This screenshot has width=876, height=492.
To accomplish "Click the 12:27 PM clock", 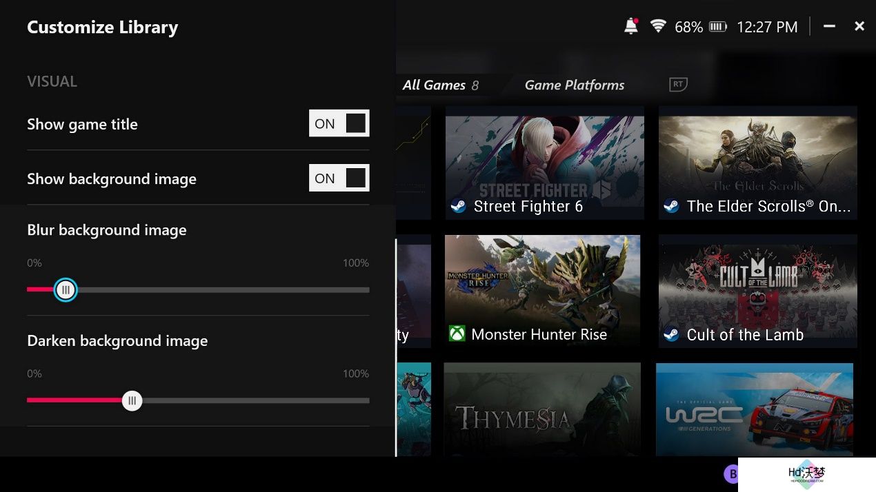I will [x=767, y=27].
